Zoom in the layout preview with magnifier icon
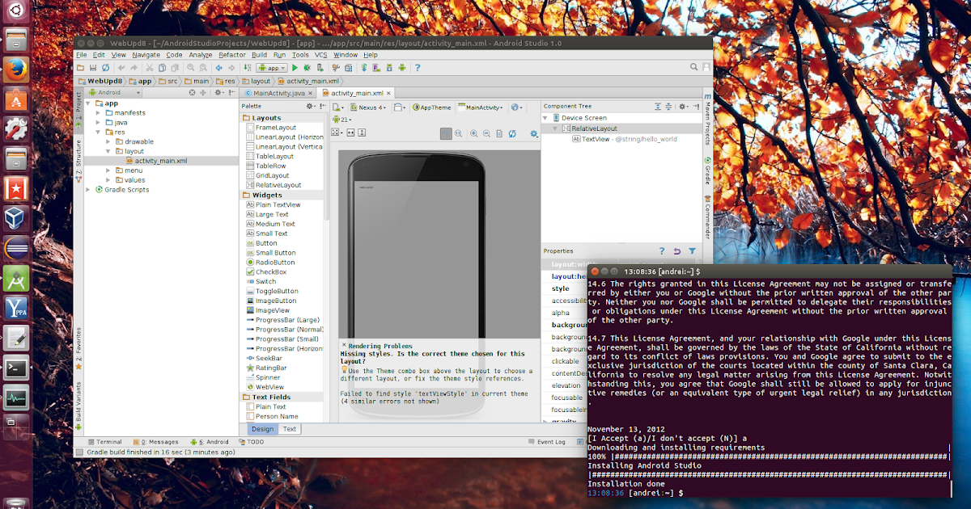 (x=474, y=133)
